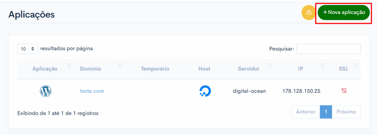Screen dimensions: 377x135
Task: Select page 1 in pagination
Action: (326, 112)
